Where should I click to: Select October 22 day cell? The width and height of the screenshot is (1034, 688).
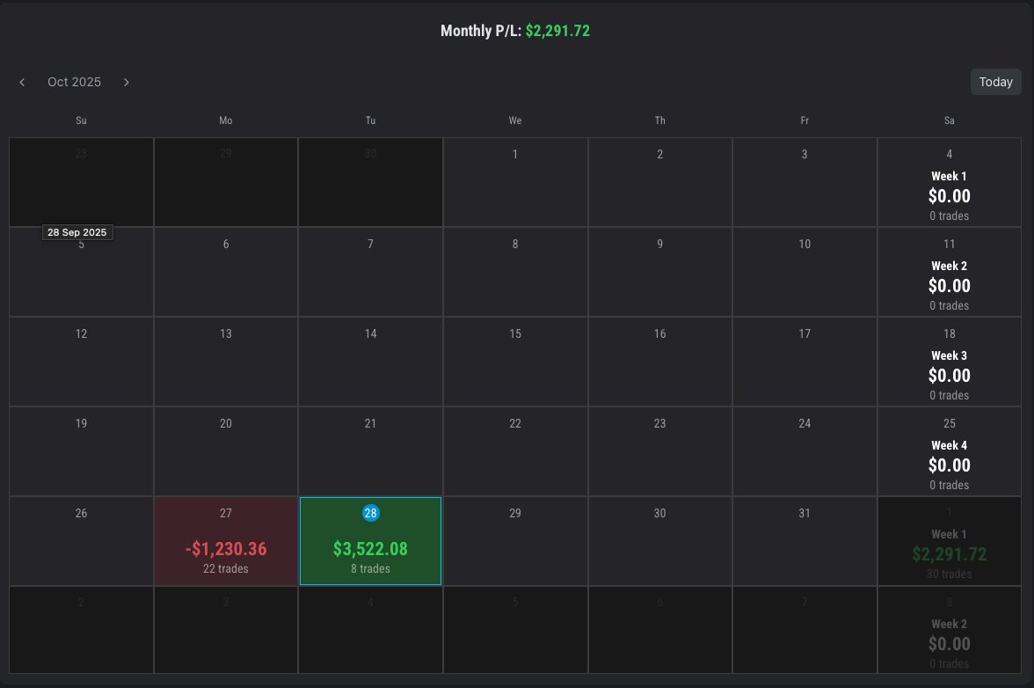[515, 451]
